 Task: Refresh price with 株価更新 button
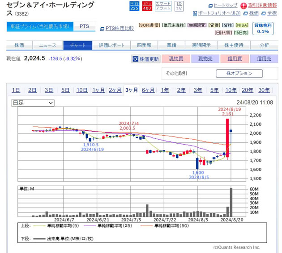click(146, 59)
